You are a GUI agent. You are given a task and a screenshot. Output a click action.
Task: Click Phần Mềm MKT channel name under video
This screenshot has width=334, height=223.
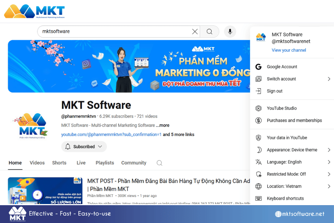(100, 196)
